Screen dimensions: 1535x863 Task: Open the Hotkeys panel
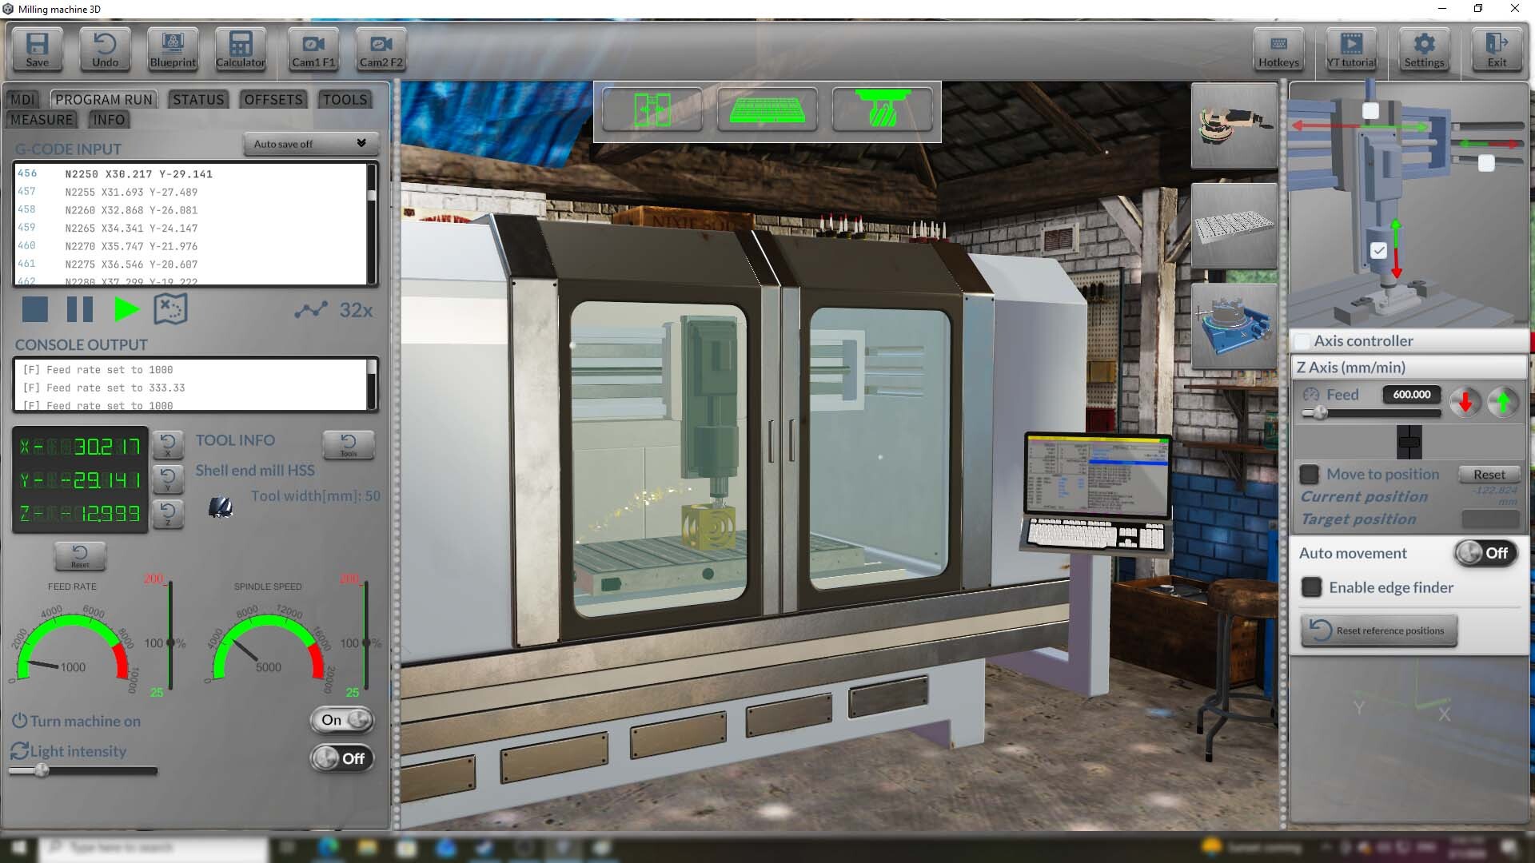click(x=1278, y=50)
